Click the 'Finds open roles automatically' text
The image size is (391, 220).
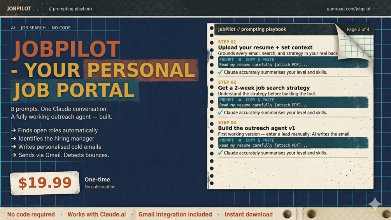(x=58, y=130)
